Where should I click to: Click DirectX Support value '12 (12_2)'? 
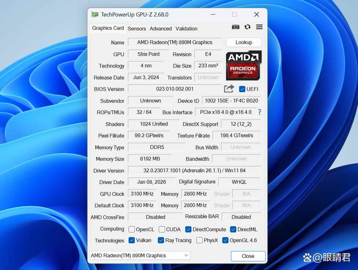[241, 124]
